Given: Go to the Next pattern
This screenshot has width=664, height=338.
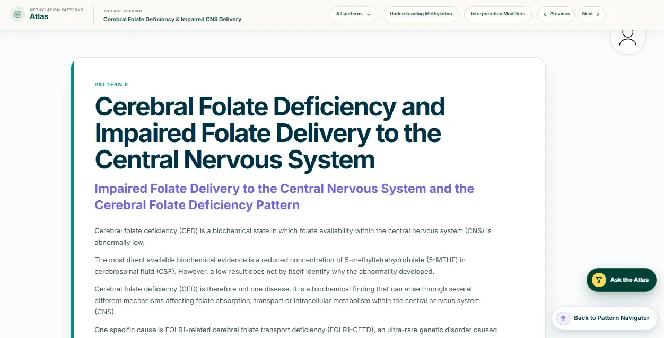Looking at the screenshot, I should [591, 14].
